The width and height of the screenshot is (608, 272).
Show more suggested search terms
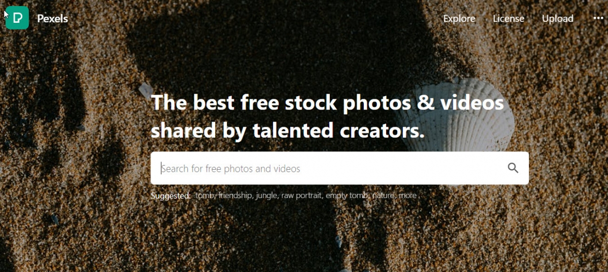point(408,196)
